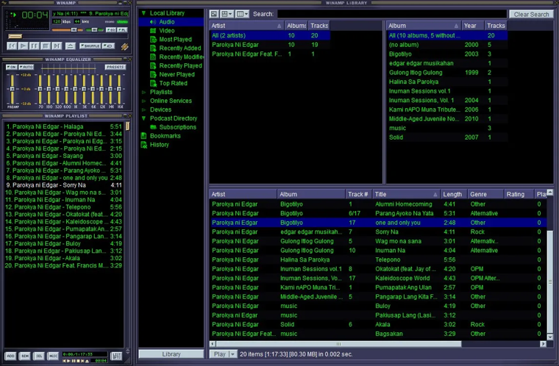Viewport: 559px width, 366px height.
Task: Expand the Devices tree node
Action: click(x=144, y=110)
